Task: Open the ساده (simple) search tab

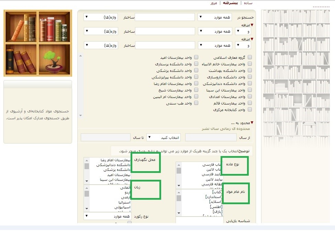Action: tap(248, 3)
